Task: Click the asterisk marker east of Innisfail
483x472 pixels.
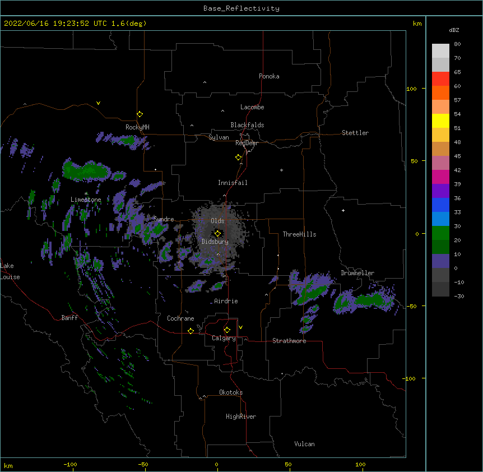Action: (x=281, y=170)
